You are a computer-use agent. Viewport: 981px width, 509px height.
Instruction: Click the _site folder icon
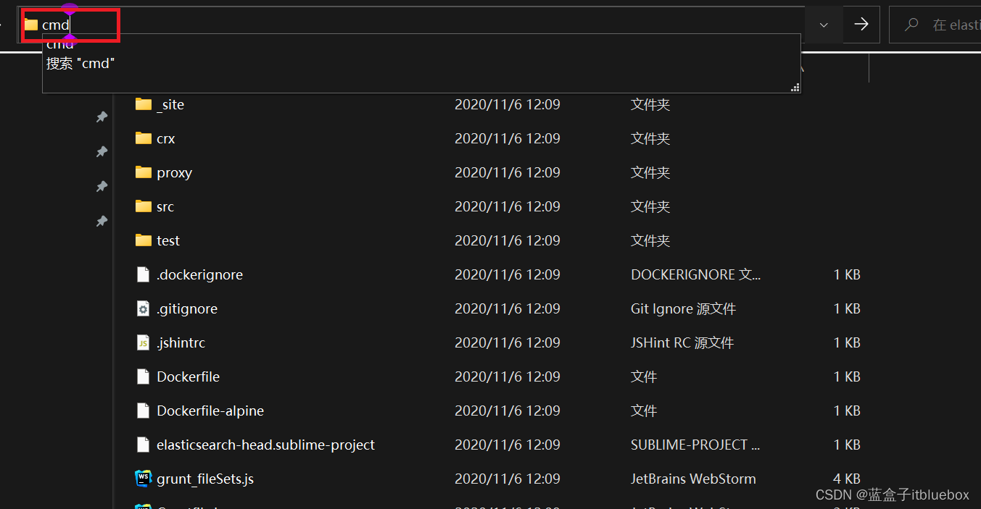coord(143,104)
